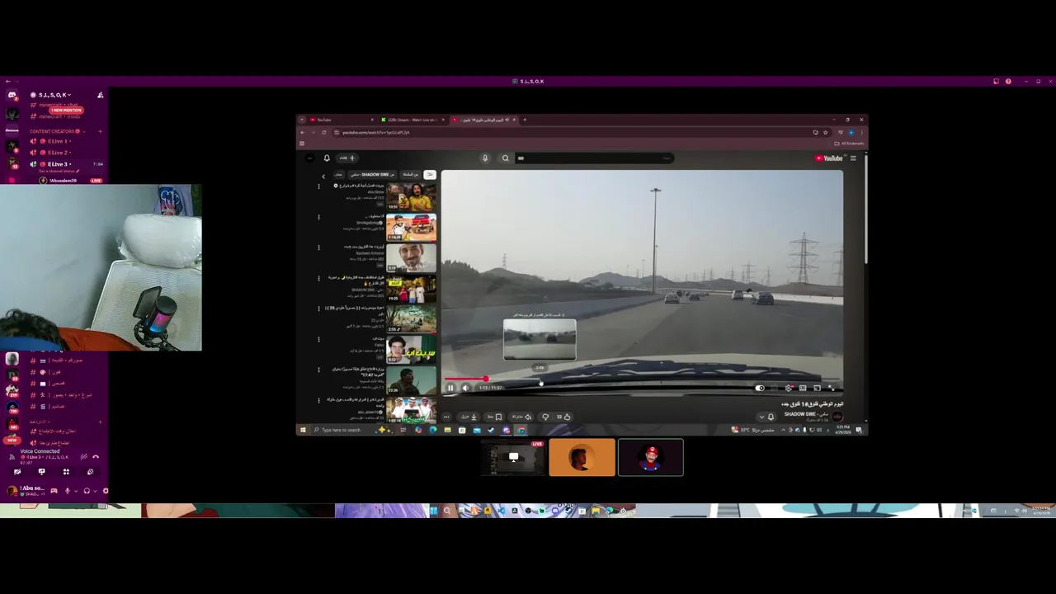Open microphone input options chevron
The width and height of the screenshot is (1056, 594).
(76, 491)
